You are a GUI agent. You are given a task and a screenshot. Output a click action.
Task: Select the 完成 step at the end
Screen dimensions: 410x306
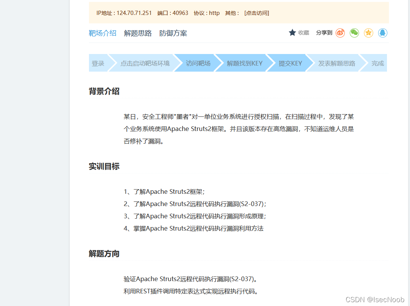pos(377,63)
